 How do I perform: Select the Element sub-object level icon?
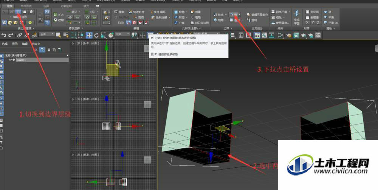(x=31, y=12)
